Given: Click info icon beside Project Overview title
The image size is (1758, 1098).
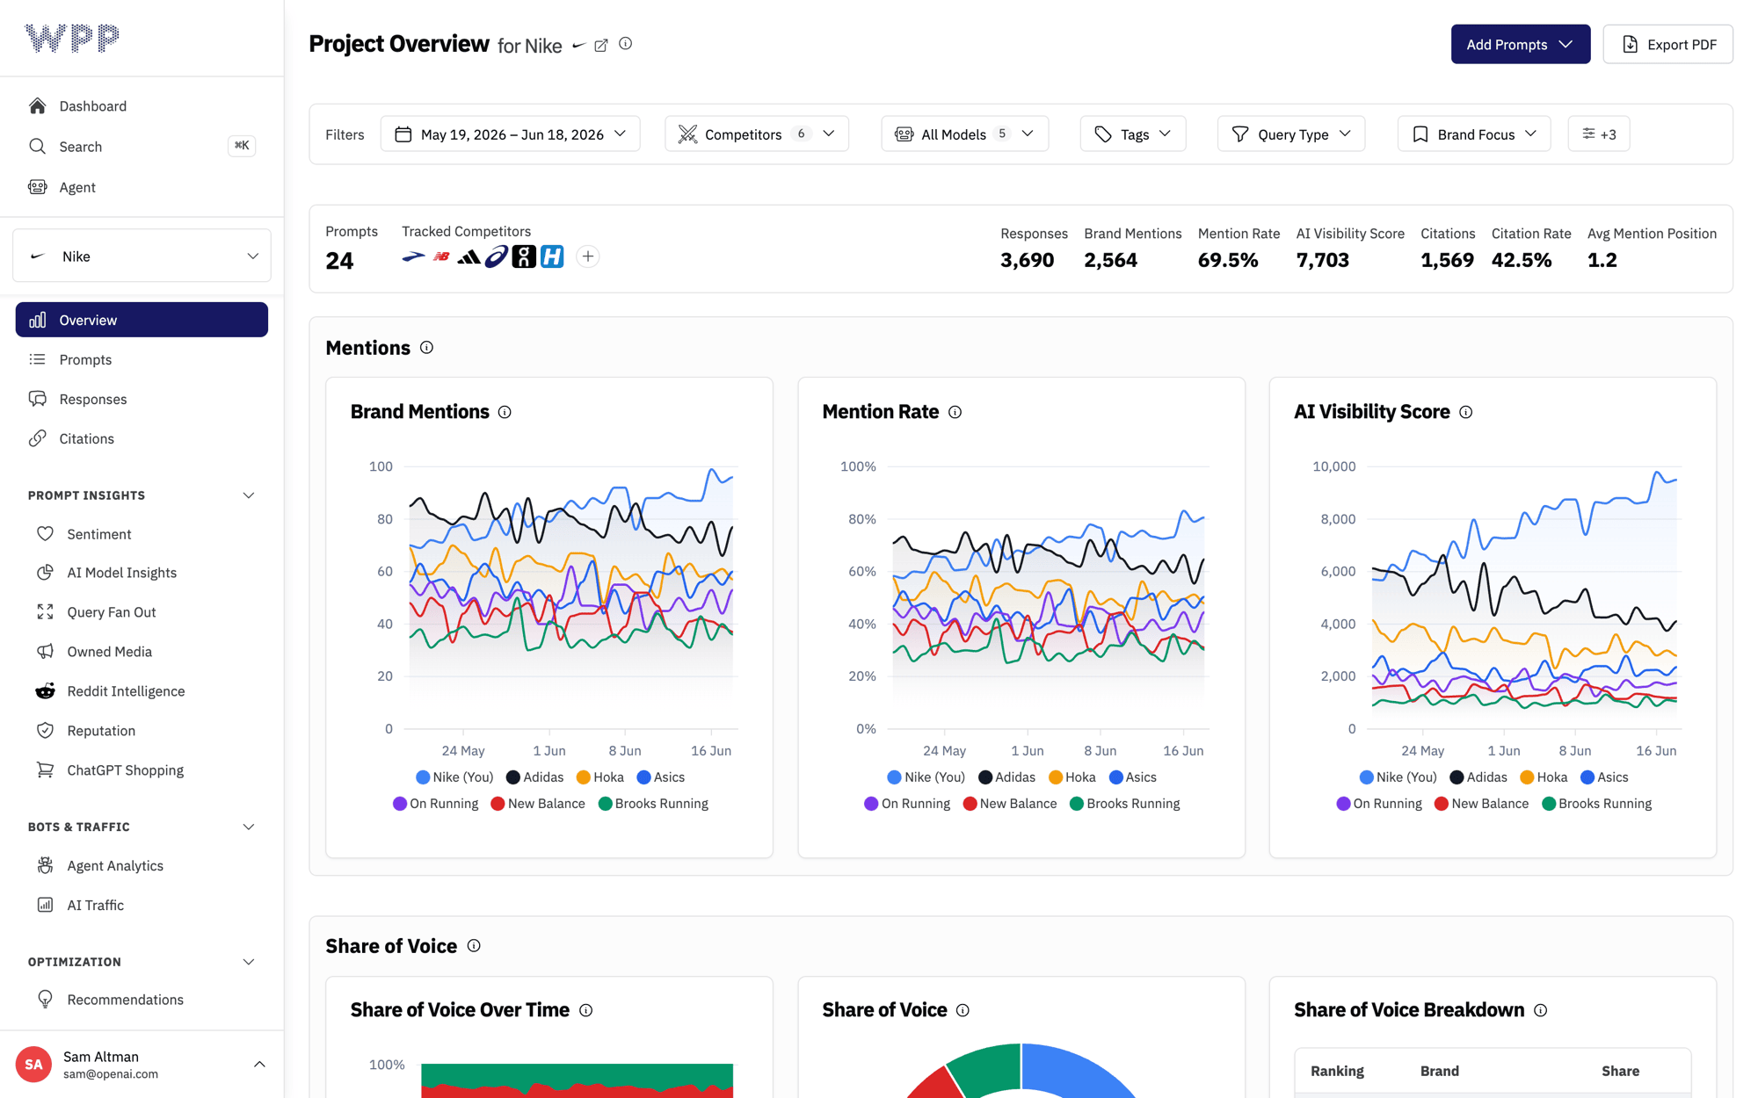Looking at the screenshot, I should (x=626, y=44).
